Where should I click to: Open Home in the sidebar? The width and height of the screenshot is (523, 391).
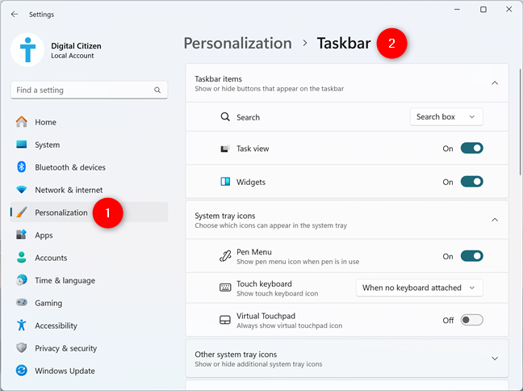pyautogui.click(x=89, y=122)
